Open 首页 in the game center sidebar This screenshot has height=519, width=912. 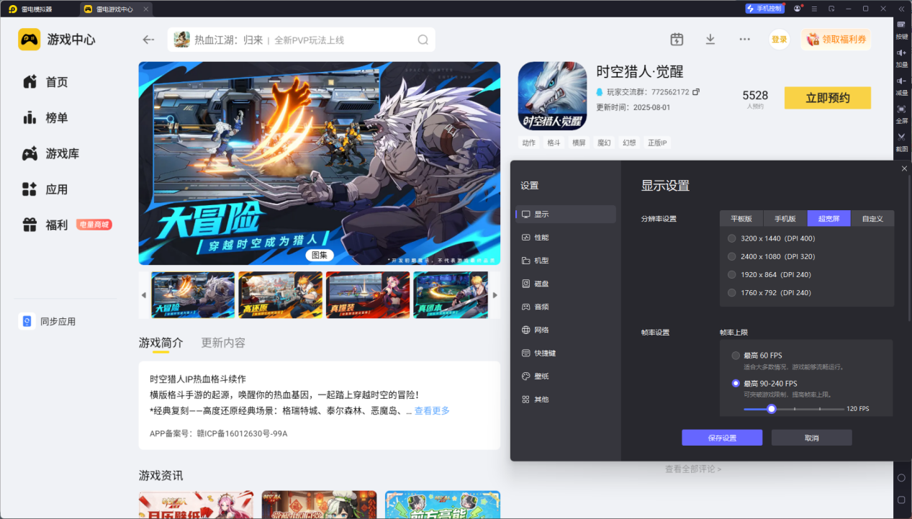point(45,82)
